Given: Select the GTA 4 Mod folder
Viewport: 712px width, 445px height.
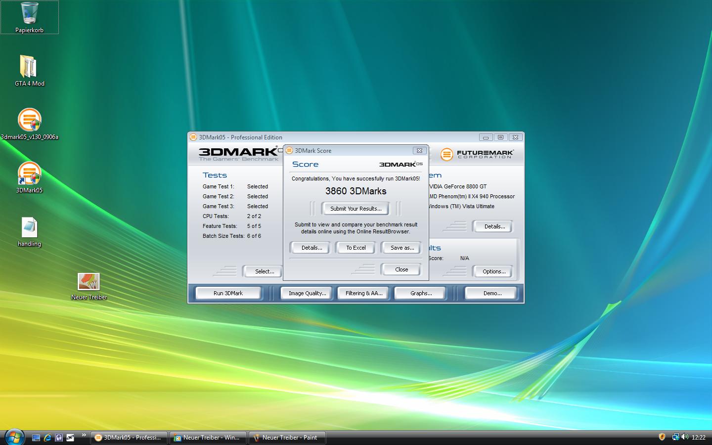Looking at the screenshot, I should 29,70.
